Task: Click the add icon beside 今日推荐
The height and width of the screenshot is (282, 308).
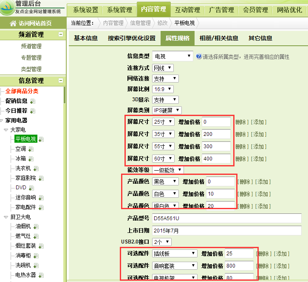Action: 33,111
